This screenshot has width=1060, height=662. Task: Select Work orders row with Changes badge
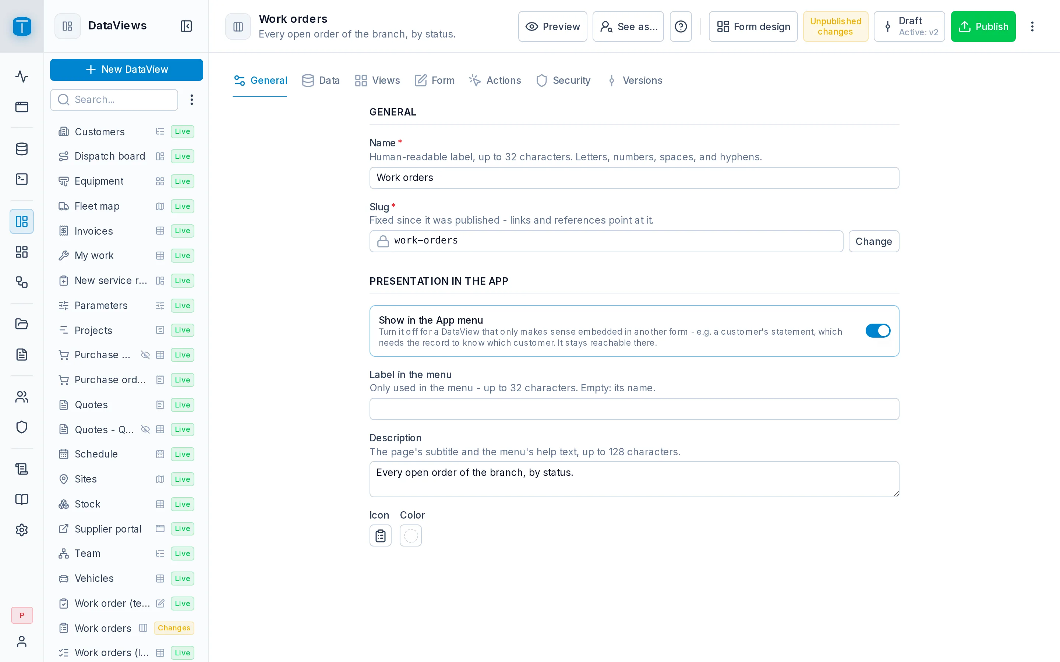click(127, 628)
